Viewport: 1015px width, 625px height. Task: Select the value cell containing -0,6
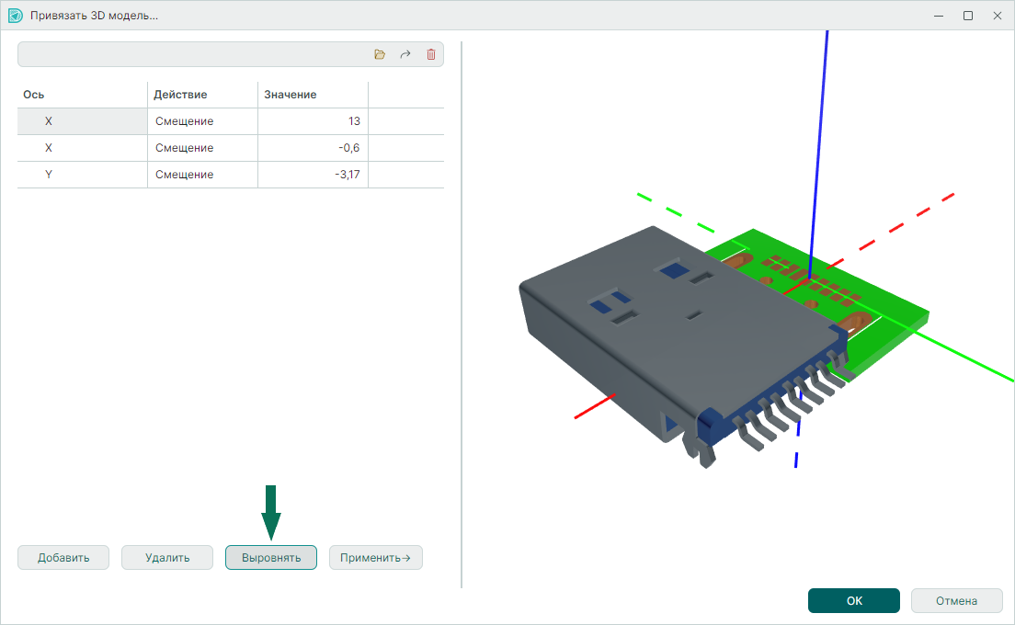point(313,148)
